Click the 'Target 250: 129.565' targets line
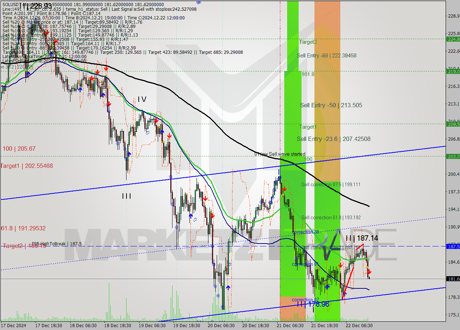The width and height of the screenshot is (460, 330). click(x=122, y=52)
